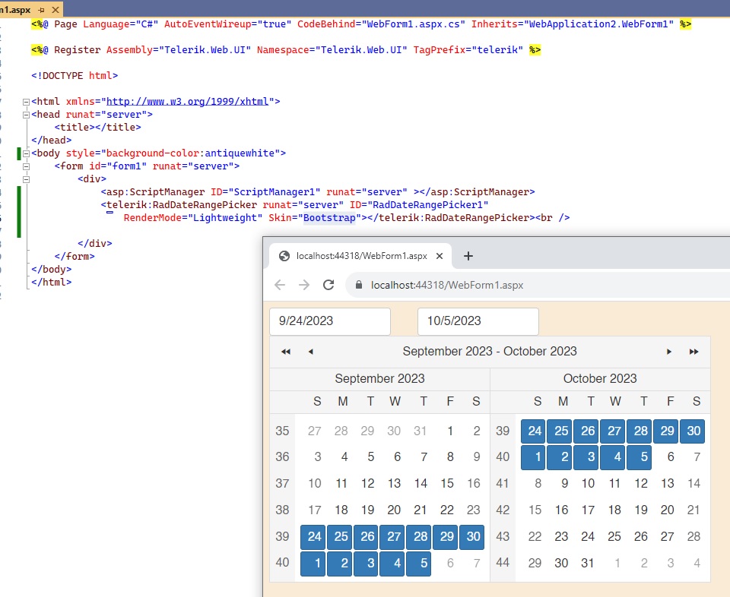Collapse the head element code block
The width and height of the screenshot is (730, 597).
point(27,115)
